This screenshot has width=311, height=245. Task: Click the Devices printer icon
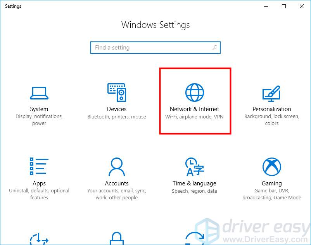pyautogui.click(x=117, y=92)
